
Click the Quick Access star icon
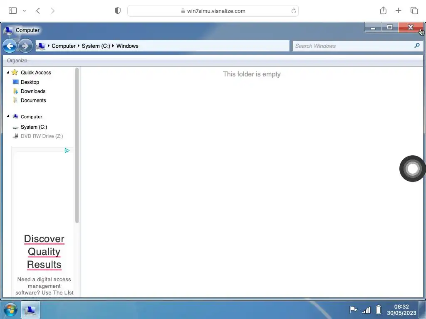[x=15, y=72]
